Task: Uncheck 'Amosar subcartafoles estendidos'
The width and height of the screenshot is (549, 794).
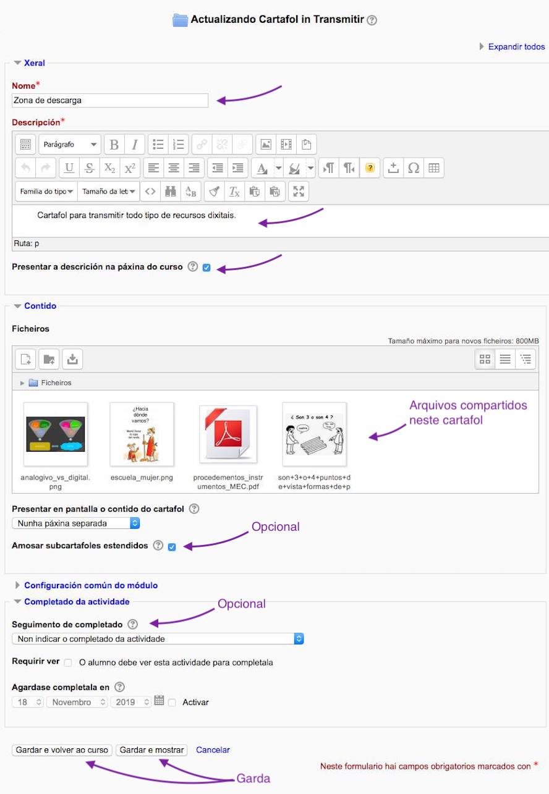Action: coord(171,546)
